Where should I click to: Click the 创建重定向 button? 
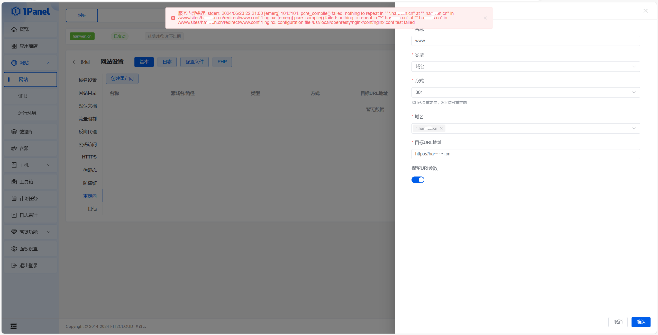click(122, 79)
